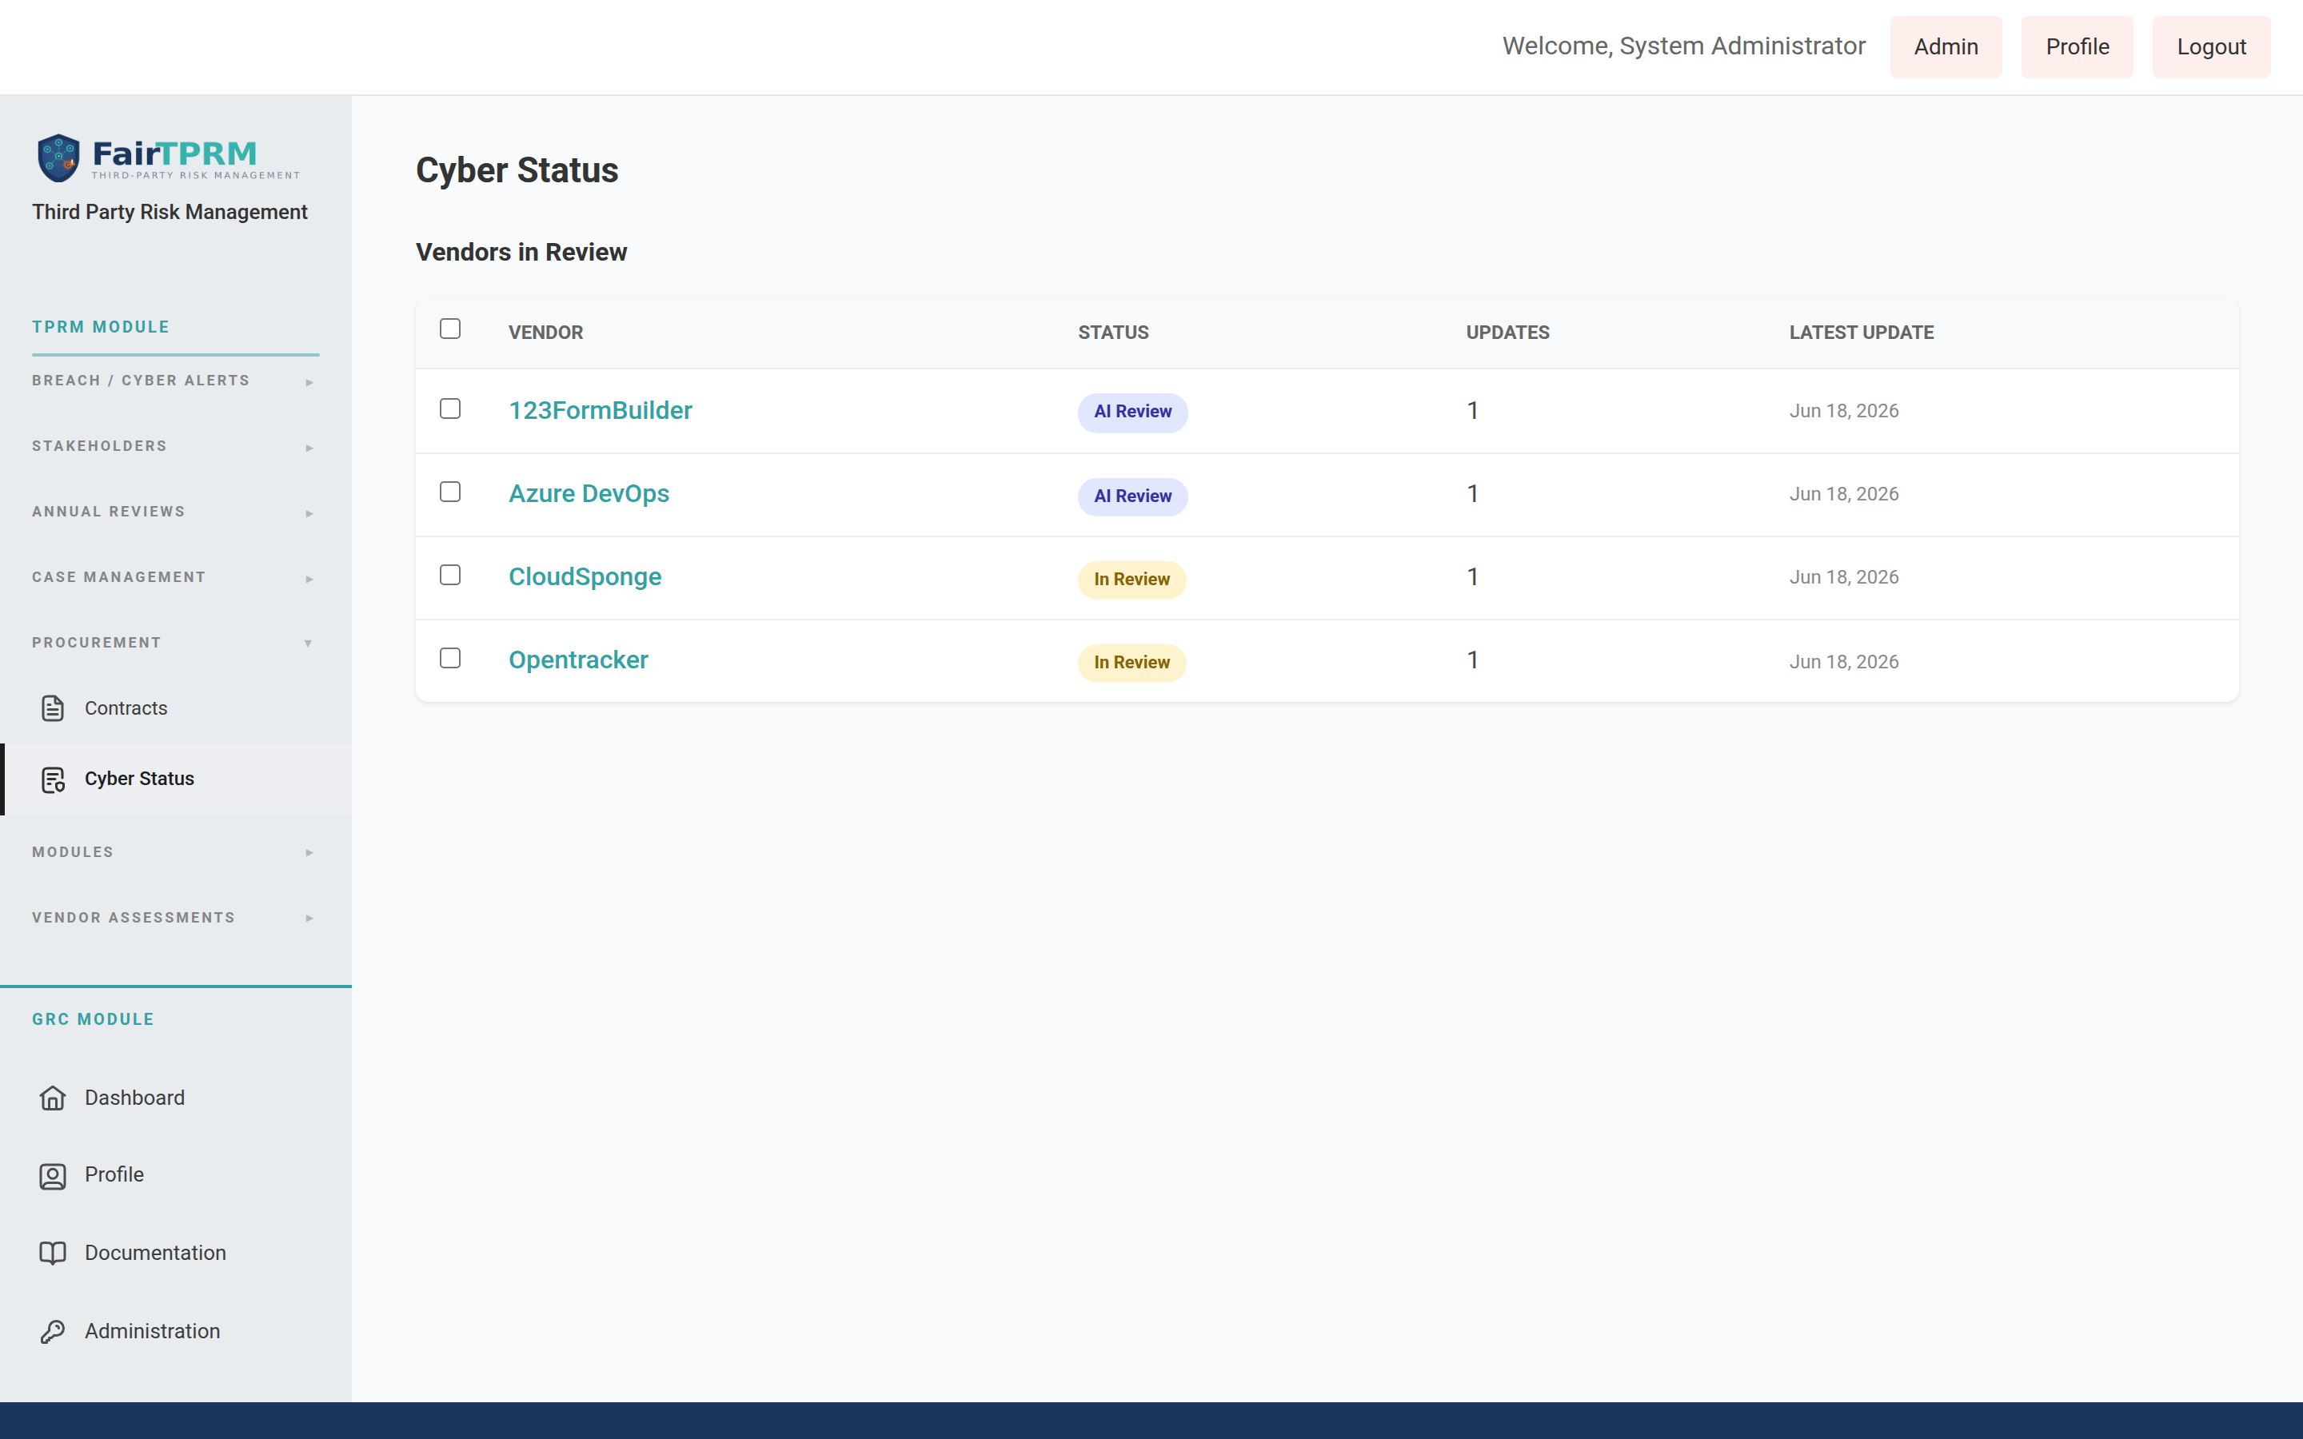Open Profile in the GRC module
The width and height of the screenshot is (2303, 1439).
coord(176,1175)
